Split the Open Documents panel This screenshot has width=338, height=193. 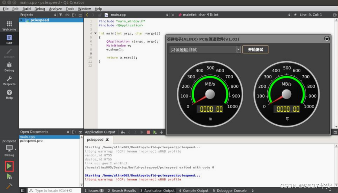[x=74, y=132]
